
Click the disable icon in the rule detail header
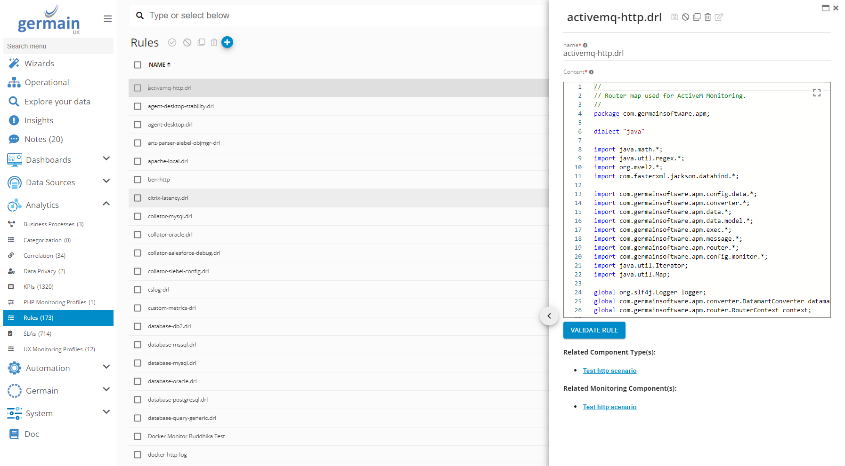click(685, 17)
